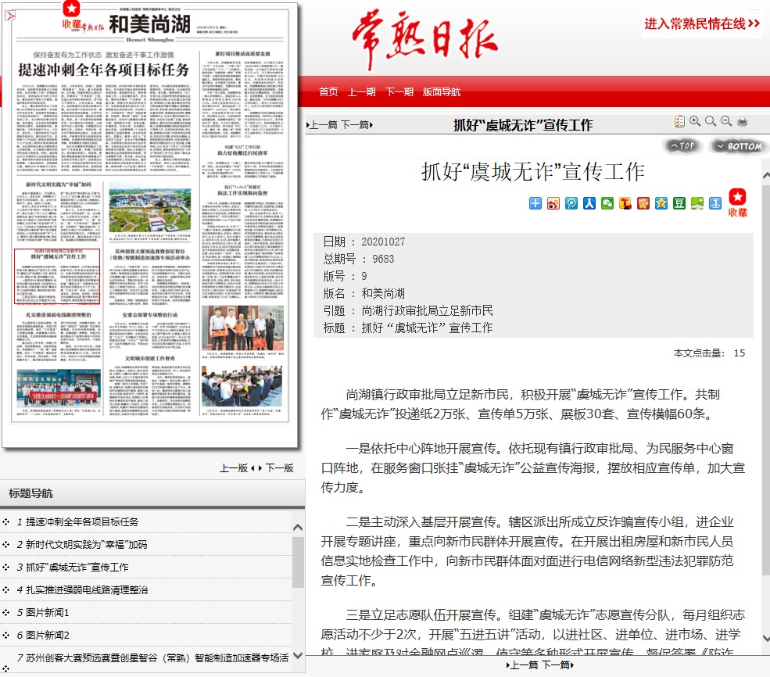Viewport: 770px width, 677px height.
Task: Click 扎实推进强弱电线路清理整治 article on thumbnail
Action: 59,338
